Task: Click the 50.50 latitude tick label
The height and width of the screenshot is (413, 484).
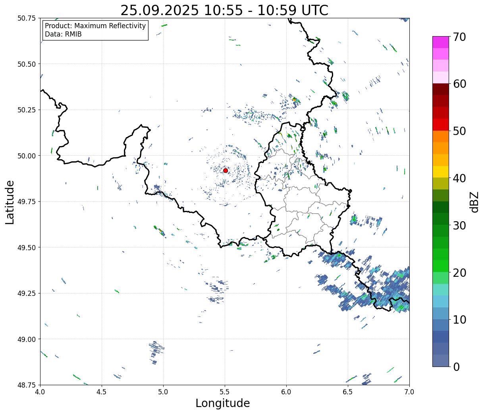Action: pyautogui.click(x=27, y=64)
